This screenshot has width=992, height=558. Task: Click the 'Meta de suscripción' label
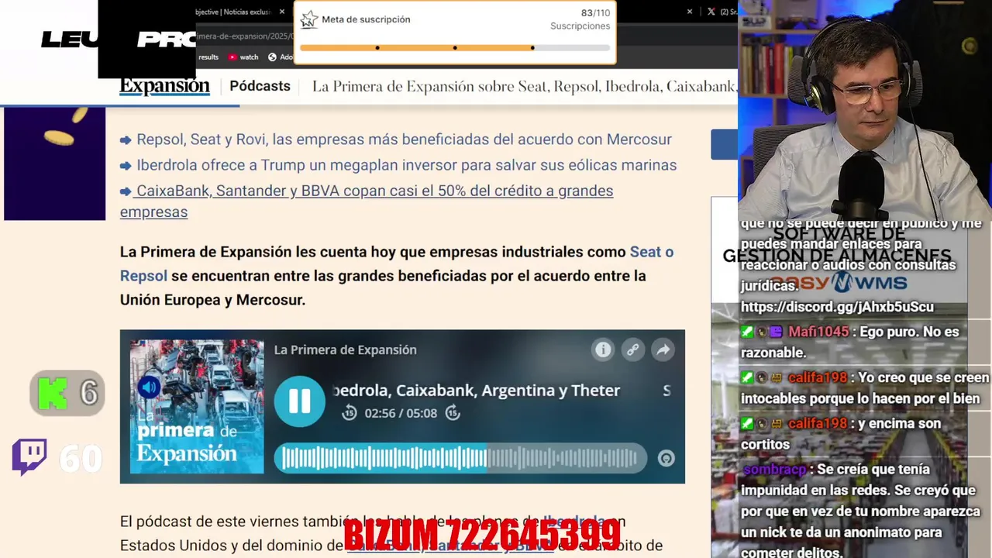point(366,19)
